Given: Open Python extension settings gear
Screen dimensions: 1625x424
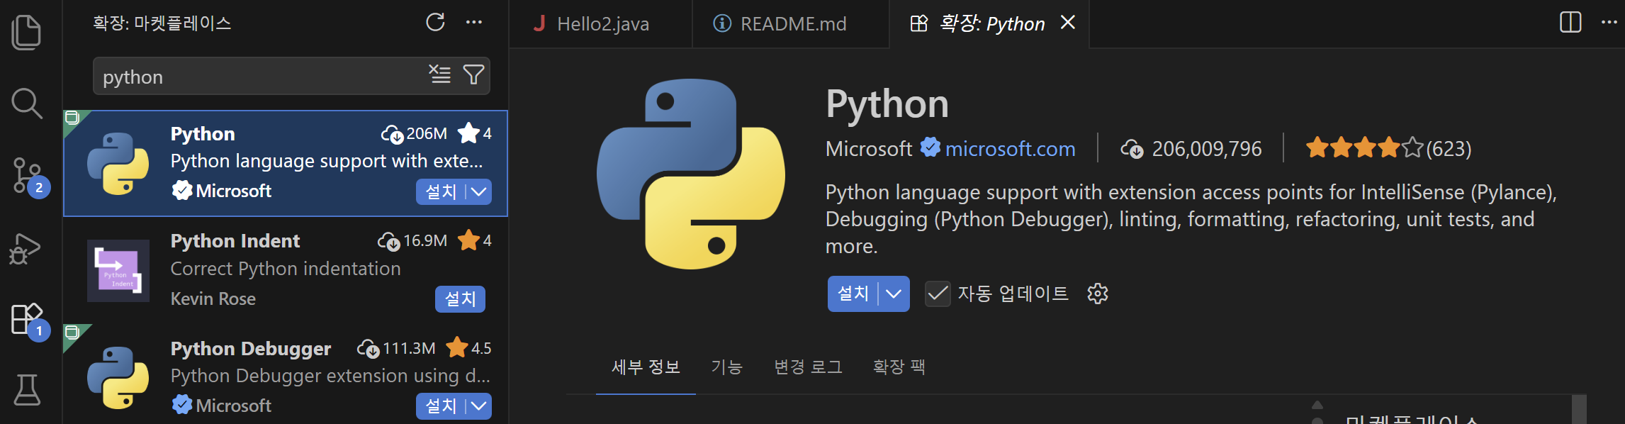Looking at the screenshot, I should coord(1097,294).
